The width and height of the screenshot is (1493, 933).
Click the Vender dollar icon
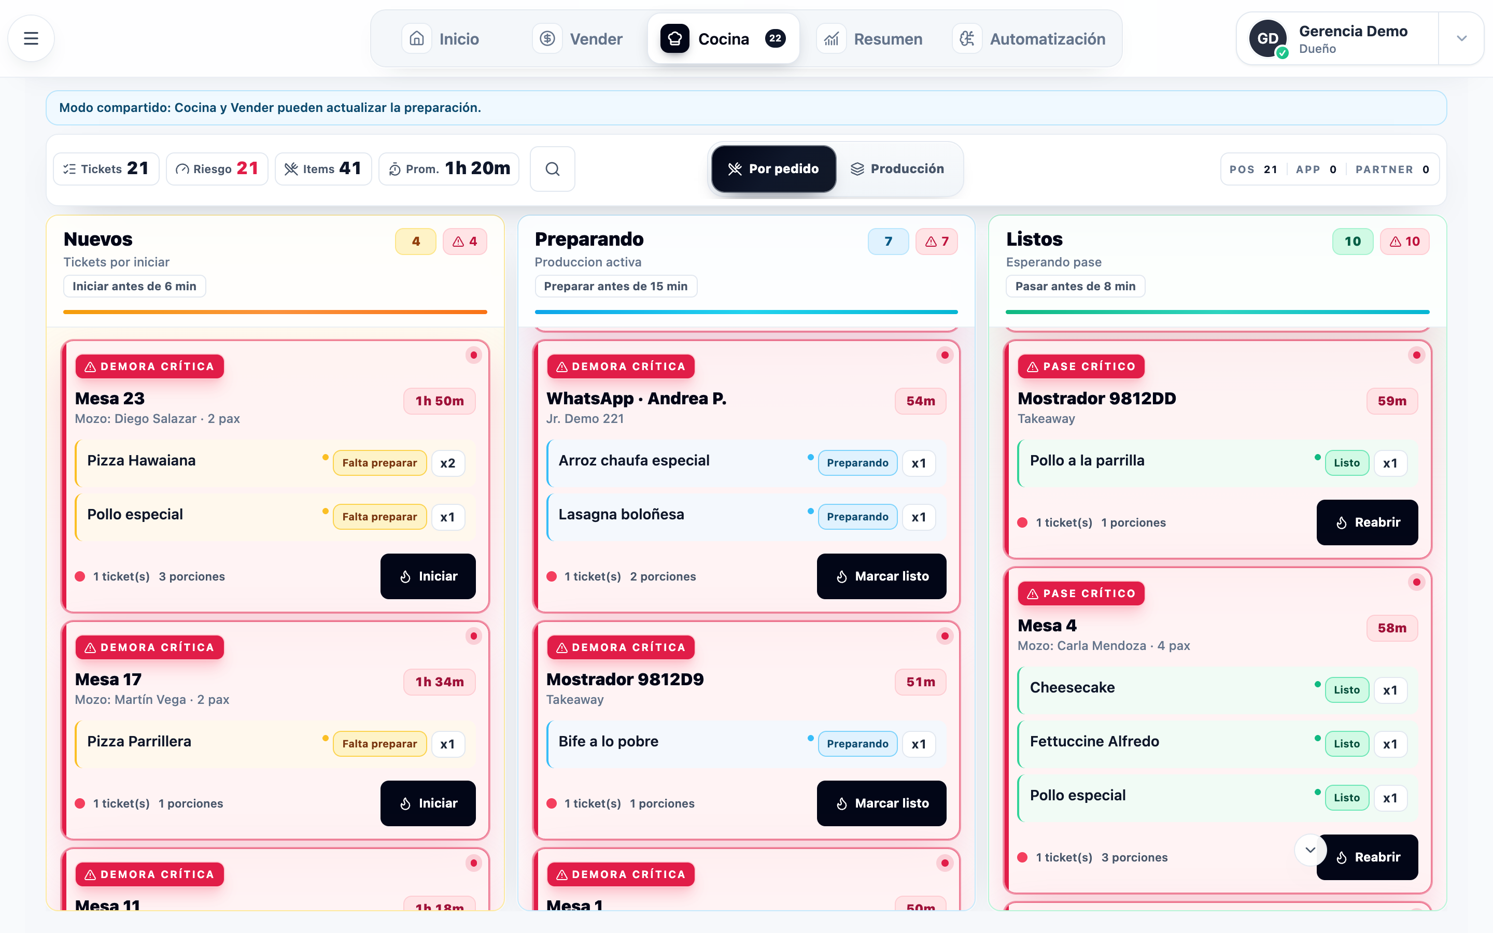coord(547,38)
